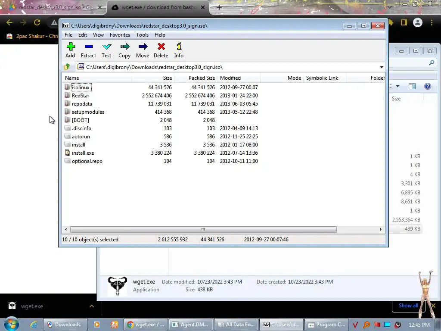This screenshot has width=441, height=331.
Task: Click the Add toolbar icon in 7-Zip
Action: coord(71,47)
